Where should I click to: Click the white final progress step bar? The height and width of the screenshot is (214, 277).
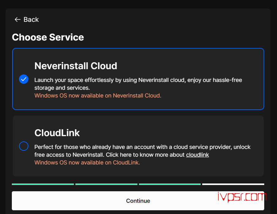[233, 184]
